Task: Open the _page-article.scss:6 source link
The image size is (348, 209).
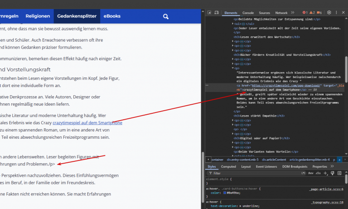Action: point(326,189)
